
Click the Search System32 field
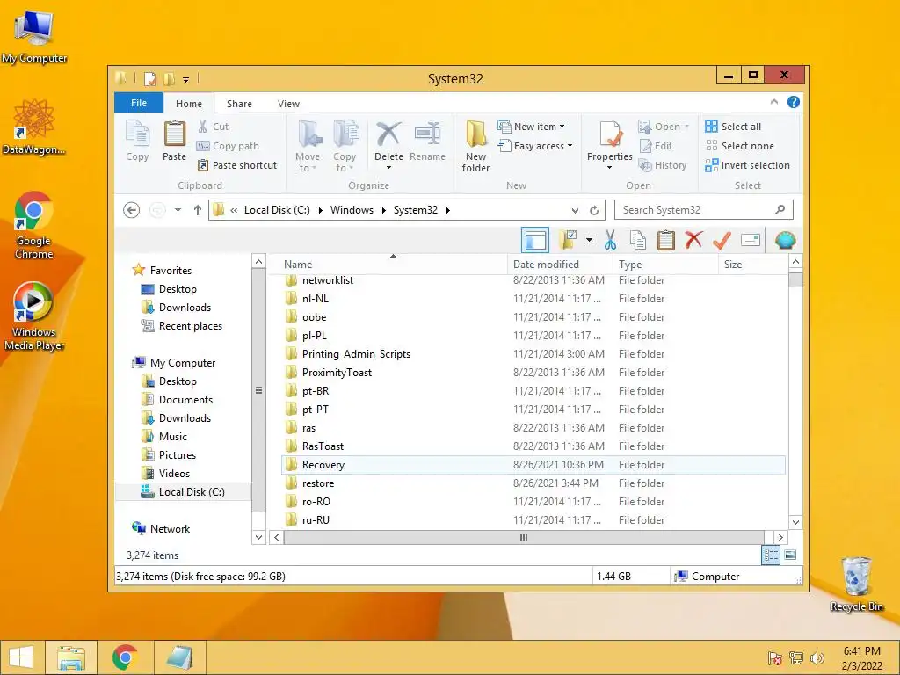(x=704, y=210)
